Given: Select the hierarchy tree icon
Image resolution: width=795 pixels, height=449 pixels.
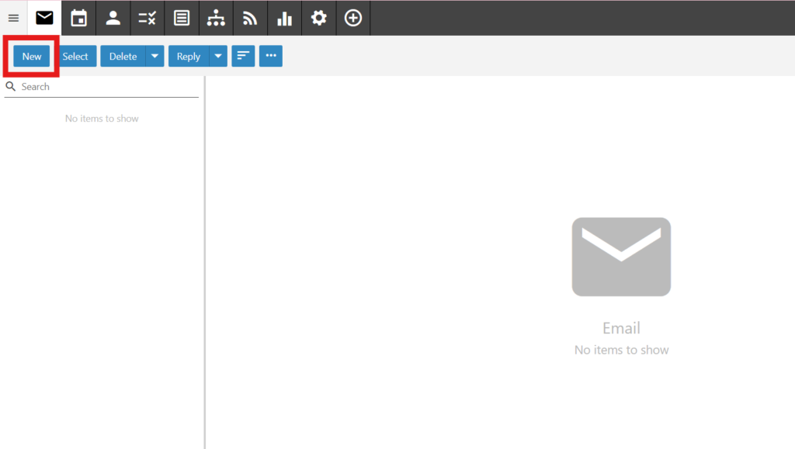Looking at the screenshot, I should point(216,18).
